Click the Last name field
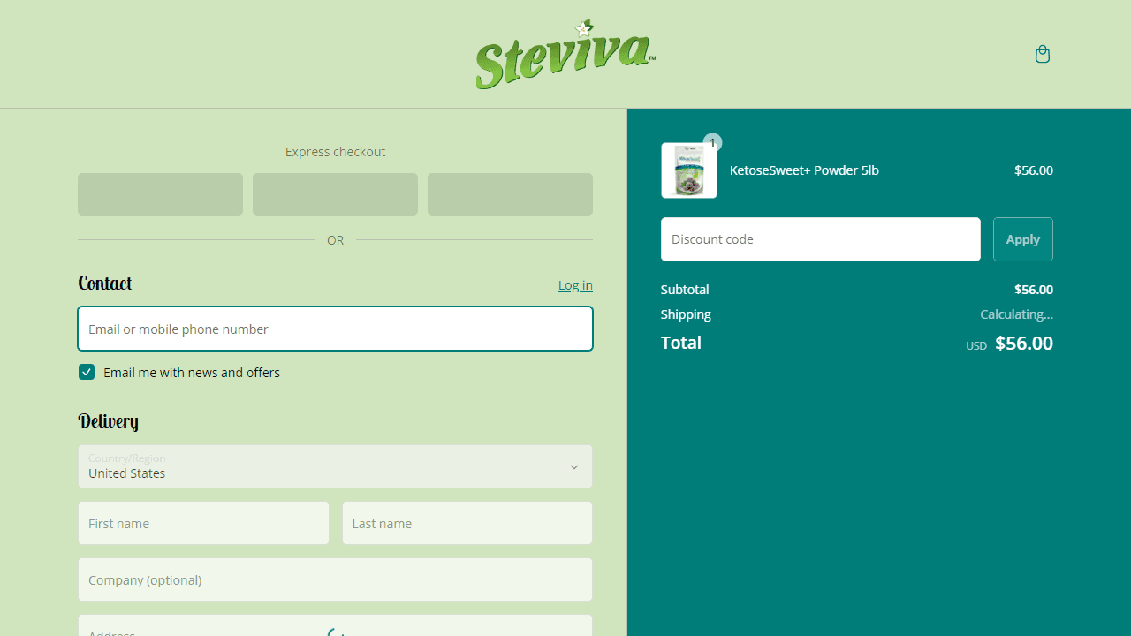 [467, 523]
